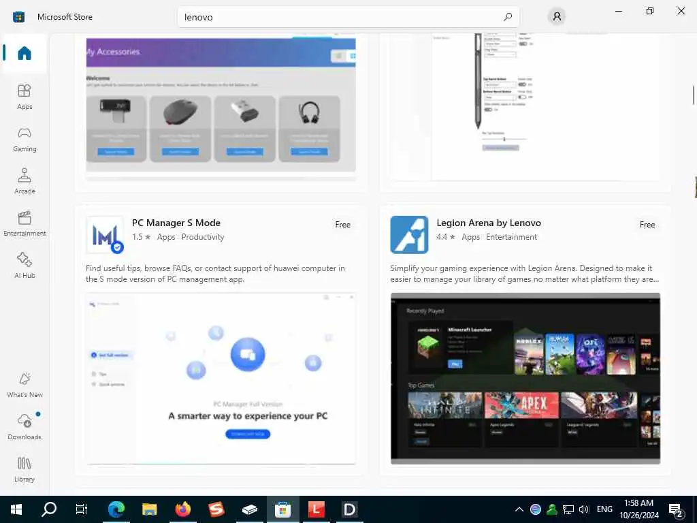This screenshot has width=697, height=523.
Task: Open the Downloads page
Action: pyautogui.click(x=25, y=427)
